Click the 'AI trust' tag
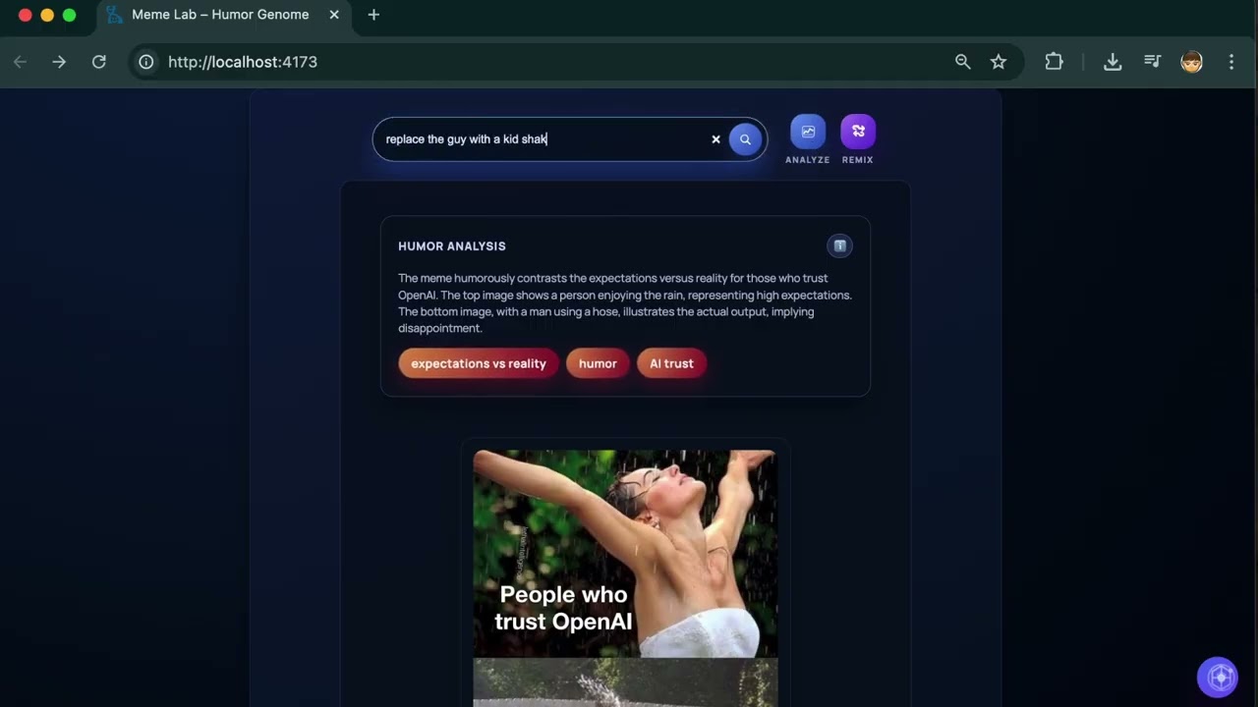The image size is (1258, 707). [x=671, y=363]
